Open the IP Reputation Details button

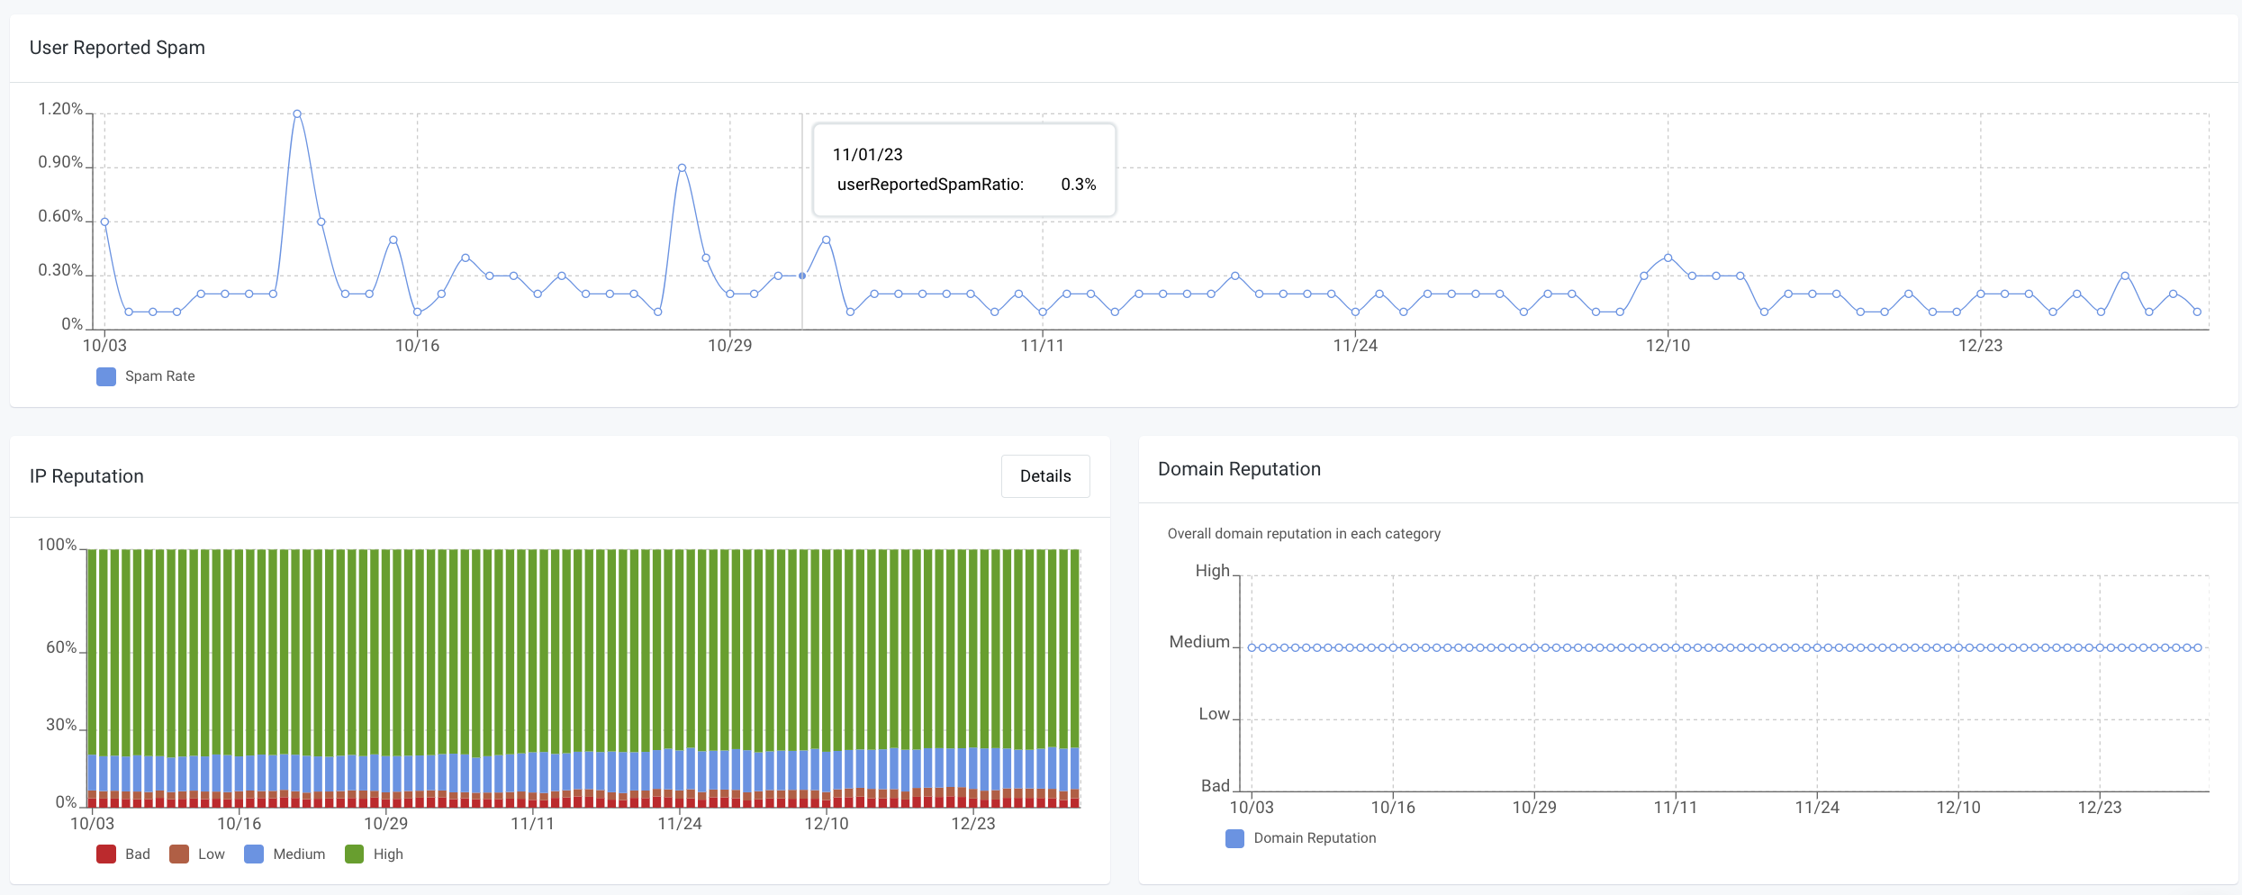coord(1045,476)
